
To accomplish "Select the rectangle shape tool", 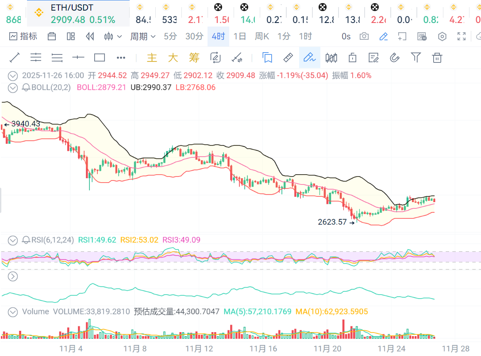I will 100,57.
